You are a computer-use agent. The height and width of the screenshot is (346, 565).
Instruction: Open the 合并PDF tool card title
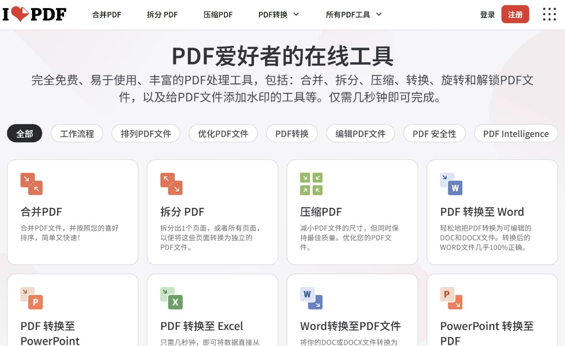(x=41, y=212)
